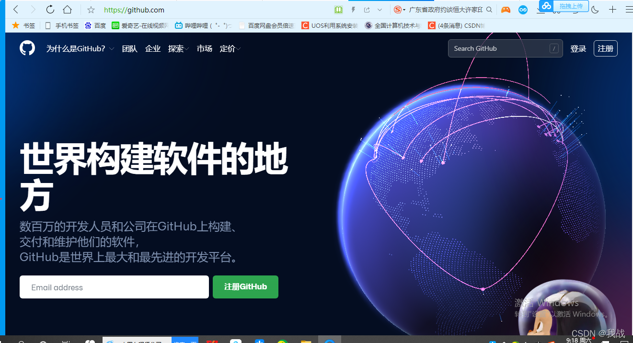Open the UOS利用系统安装 bookmark
633x343 pixels.
330,25
